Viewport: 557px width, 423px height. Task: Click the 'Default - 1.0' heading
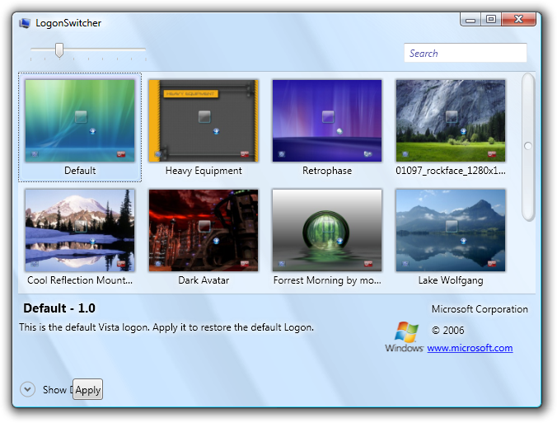59,308
